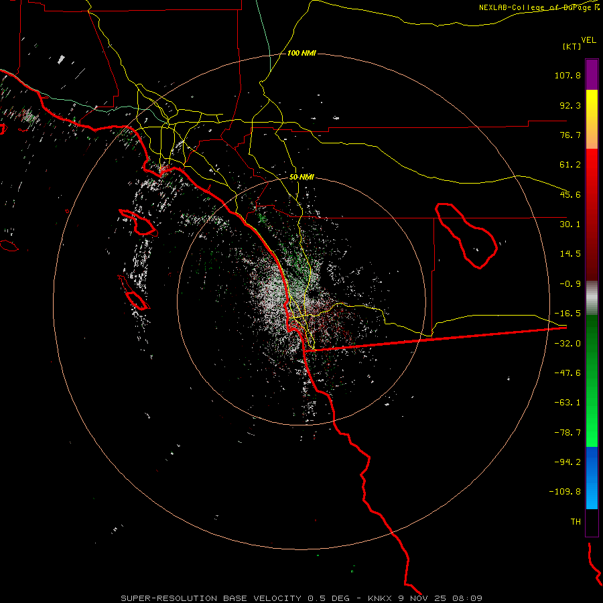Click the VEL legend title

click(x=588, y=40)
